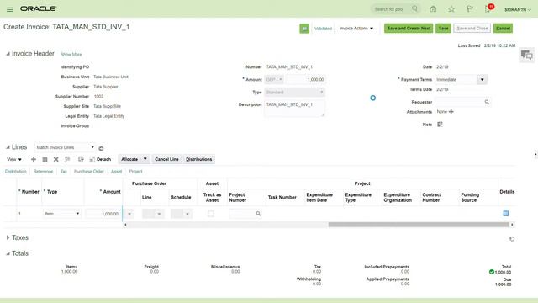538x303 pixels.
Task: Click the Cancel button
Action: click(503, 28)
